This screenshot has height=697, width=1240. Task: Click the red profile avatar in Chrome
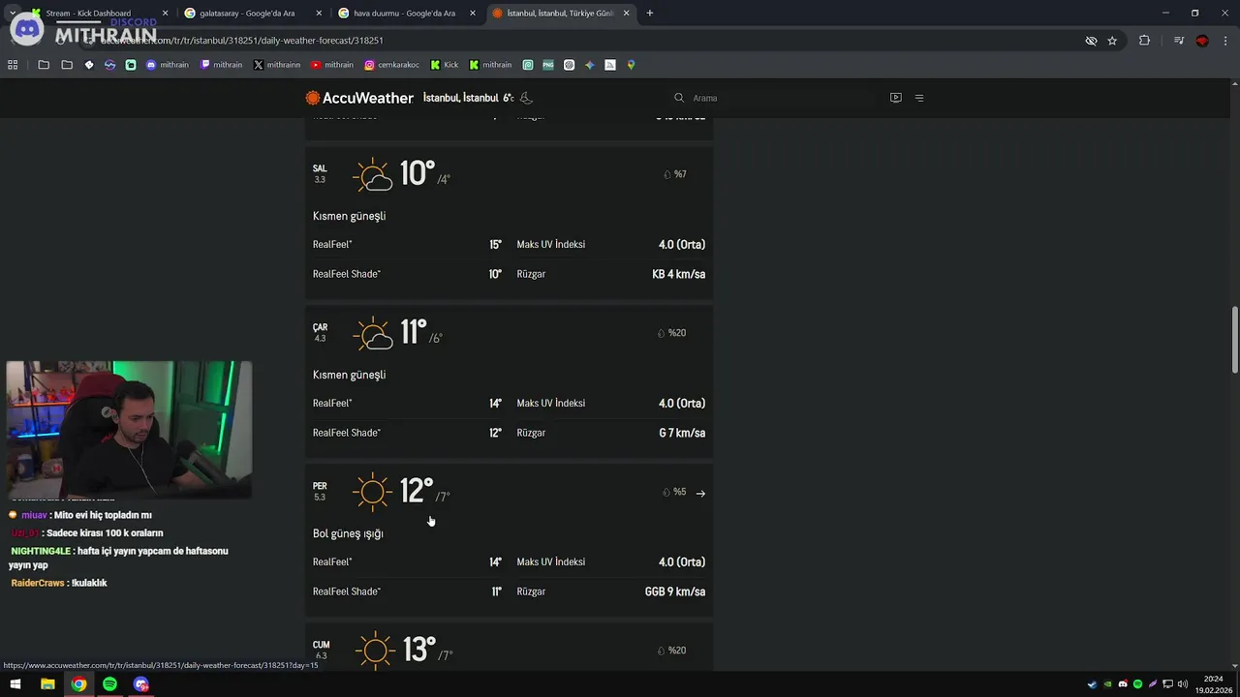tap(1202, 41)
